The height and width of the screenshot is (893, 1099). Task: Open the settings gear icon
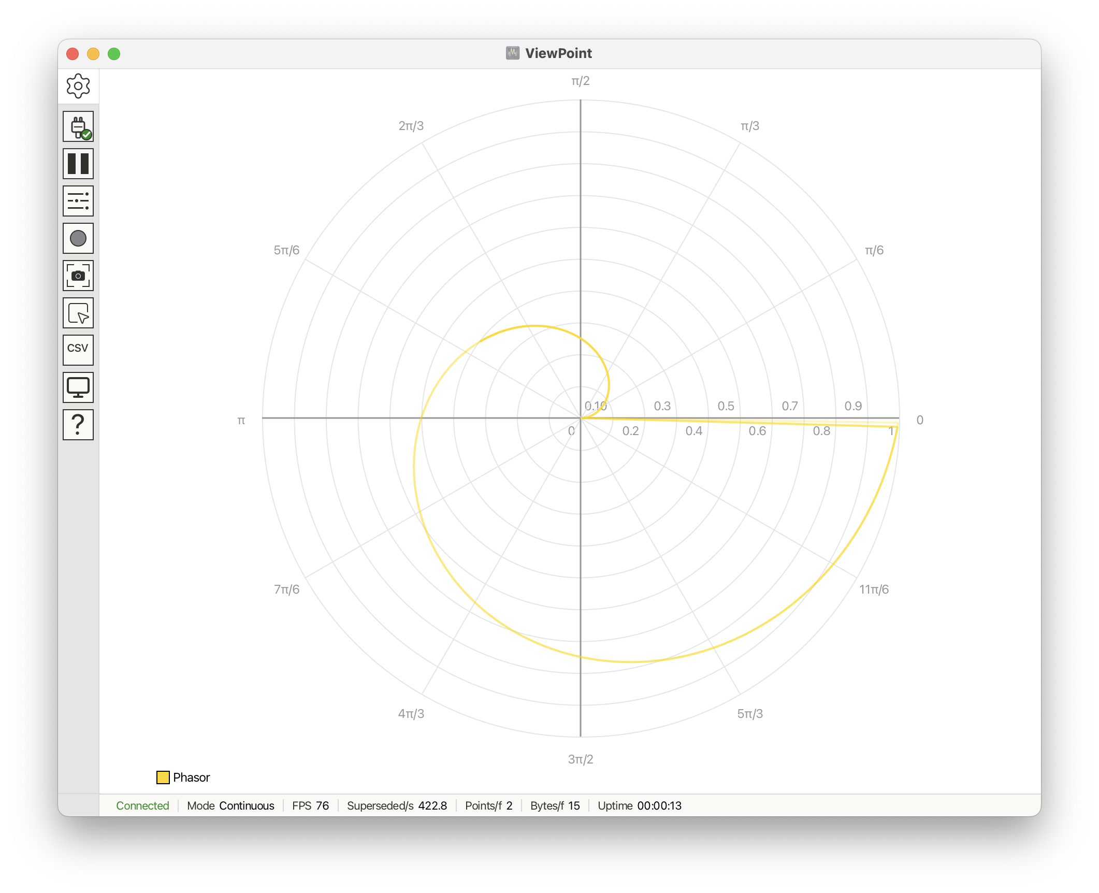click(x=78, y=86)
